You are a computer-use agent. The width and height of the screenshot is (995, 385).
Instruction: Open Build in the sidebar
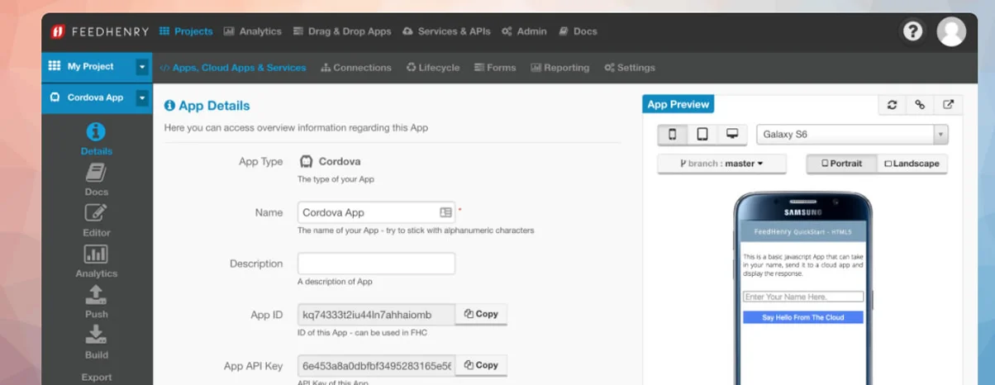[x=97, y=341]
